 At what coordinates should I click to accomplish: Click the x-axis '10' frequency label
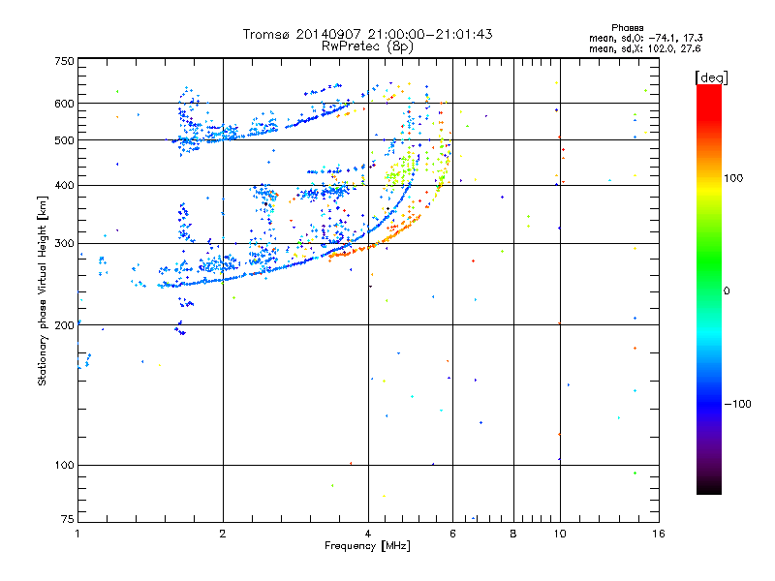pyautogui.click(x=560, y=534)
